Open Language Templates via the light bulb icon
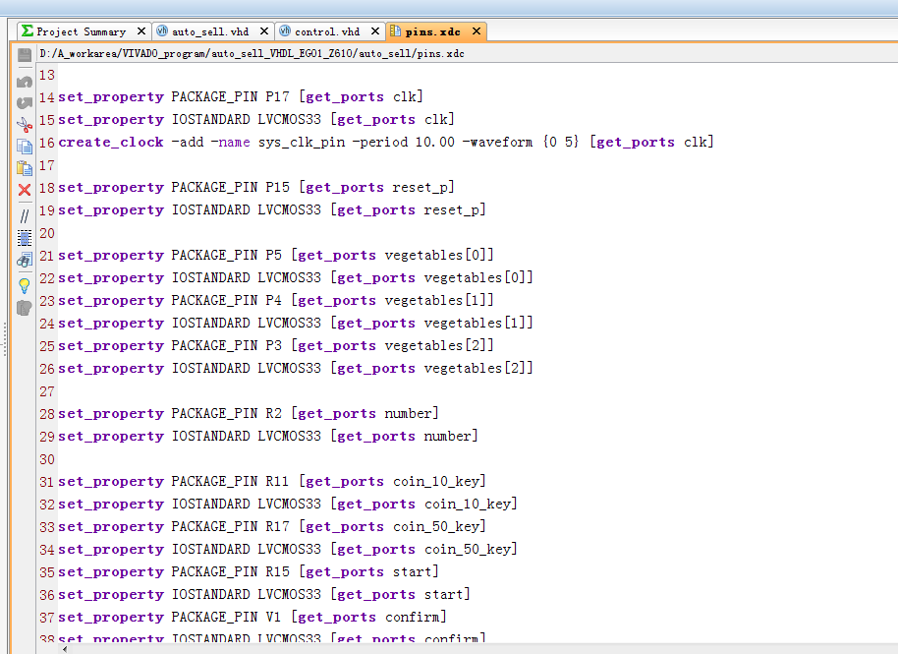The height and width of the screenshot is (654, 898). (x=25, y=285)
